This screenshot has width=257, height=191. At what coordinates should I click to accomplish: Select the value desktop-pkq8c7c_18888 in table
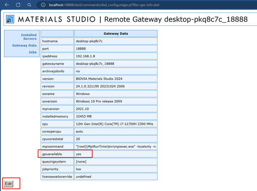tap(116, 64)
